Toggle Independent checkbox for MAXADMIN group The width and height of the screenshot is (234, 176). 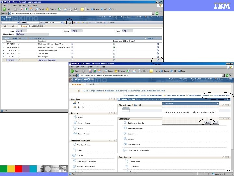tap(114, 44)
